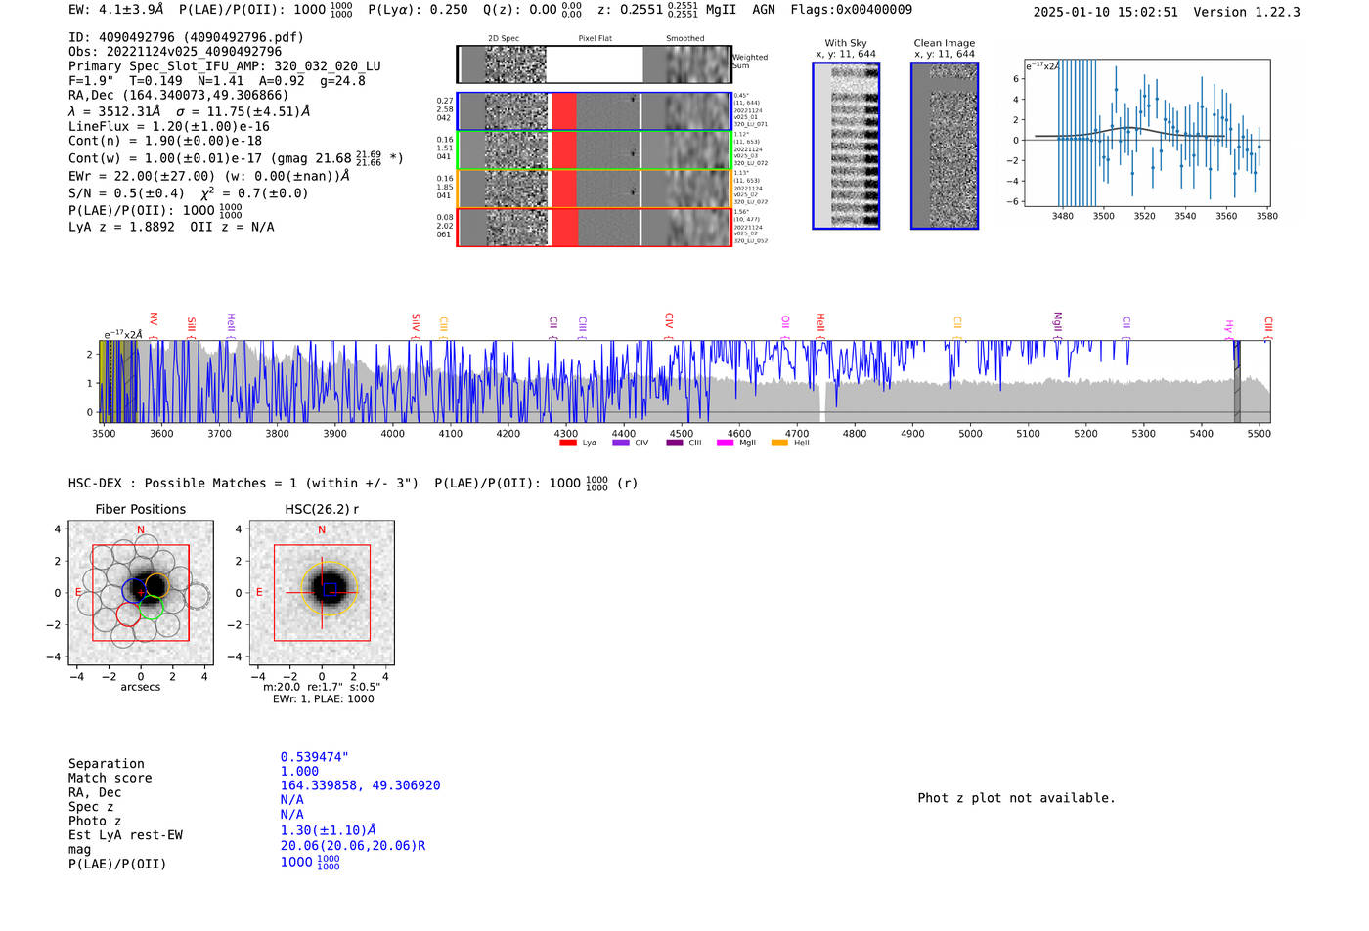Select the OII emission line marker
The width and height of the screenshot is (1369, 931).
coord(785,324)
